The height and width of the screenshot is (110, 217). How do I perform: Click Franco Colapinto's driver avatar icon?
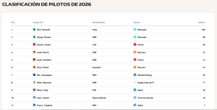(x=34, y=105)
